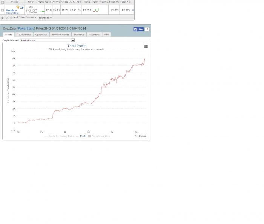Click the Ability value 71 cell
Viewport: 264px width, 224px height.
(x=79, y=10)
